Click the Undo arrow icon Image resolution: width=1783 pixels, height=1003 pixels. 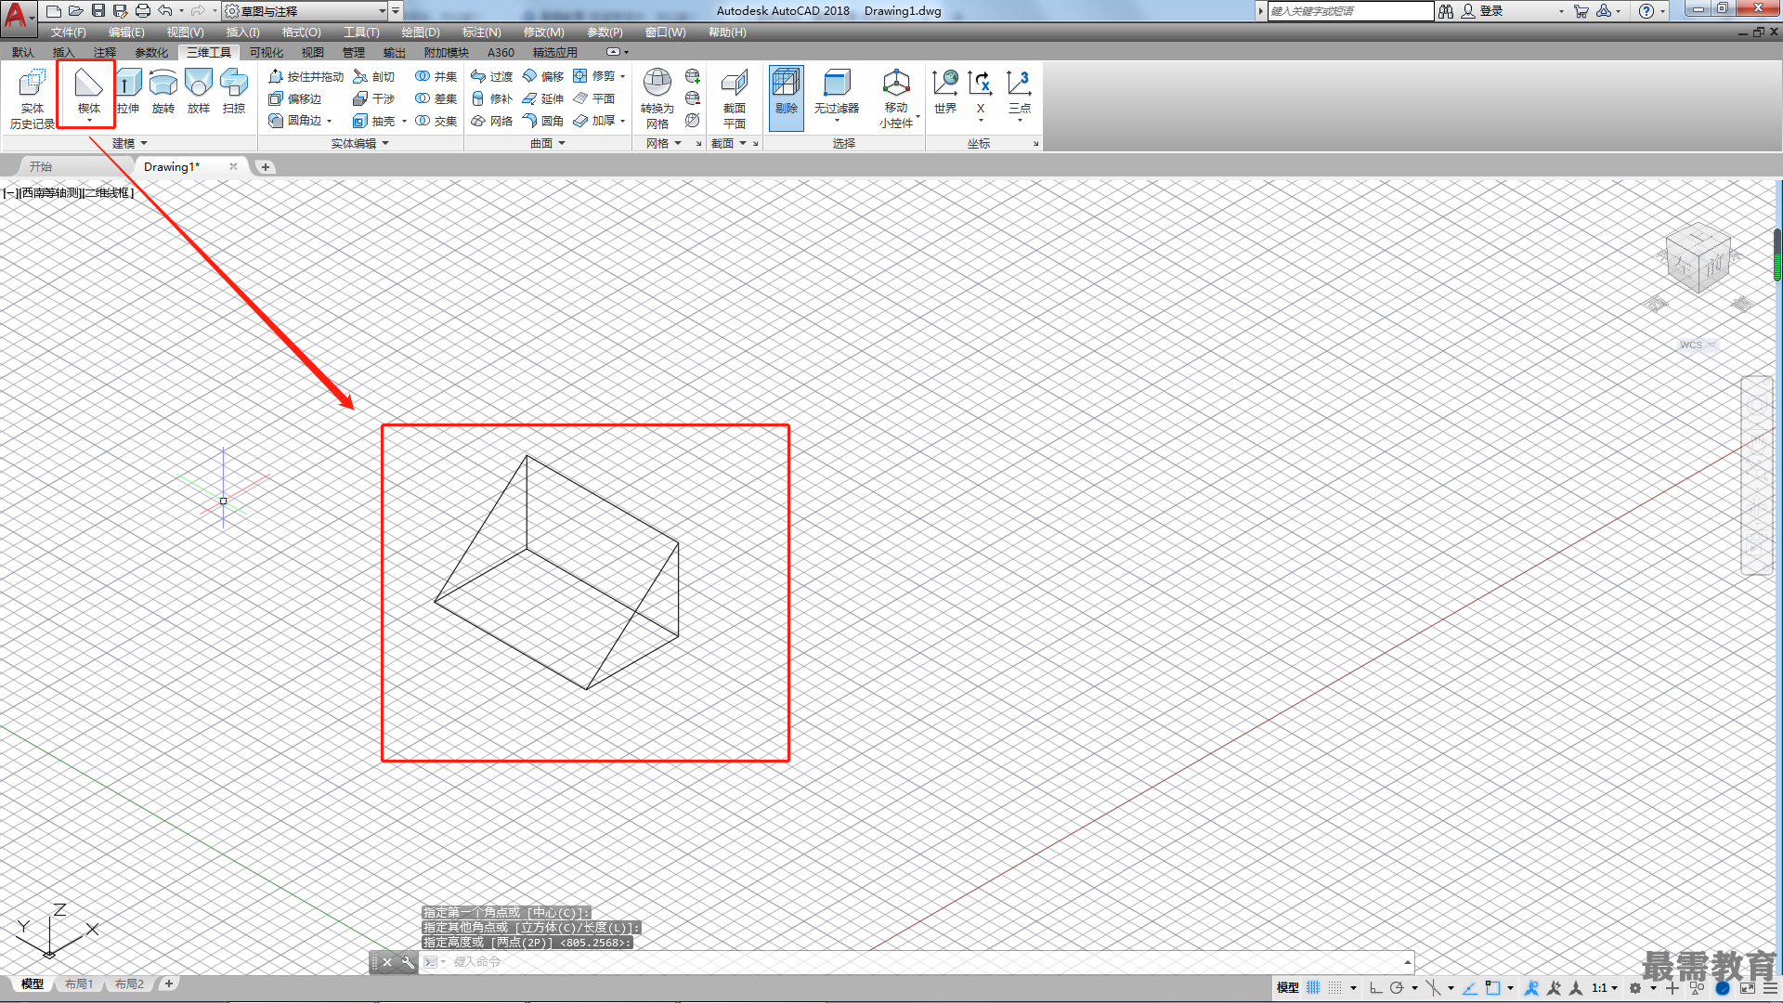coord(165,11)
